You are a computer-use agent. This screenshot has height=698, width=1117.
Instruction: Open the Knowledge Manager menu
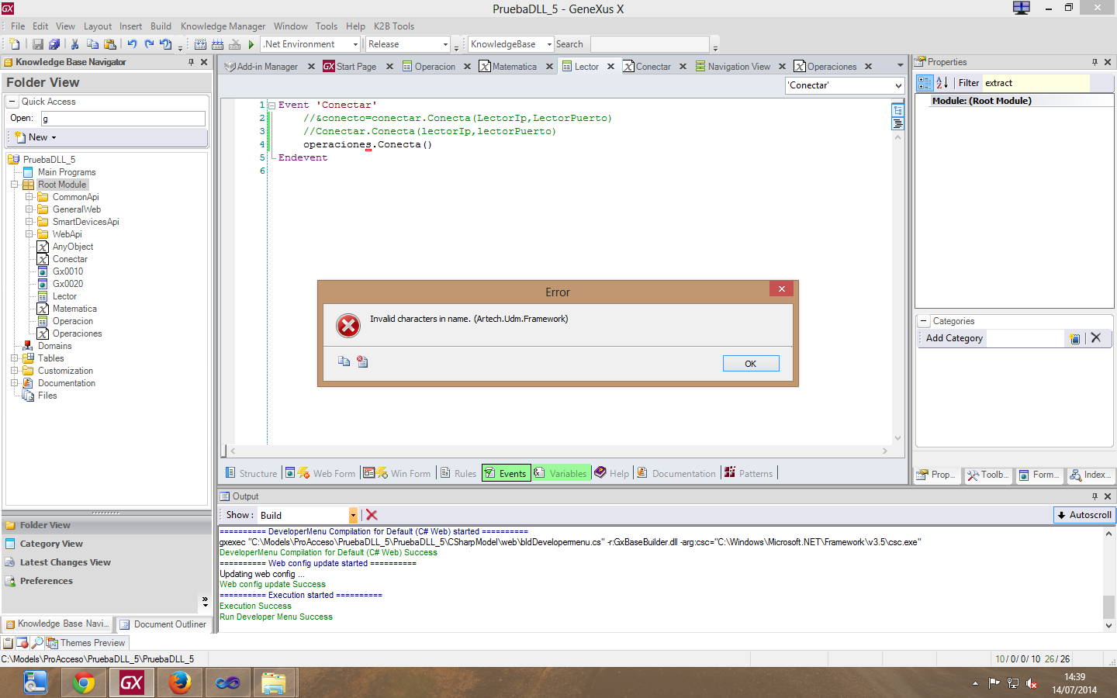(223, 26)
